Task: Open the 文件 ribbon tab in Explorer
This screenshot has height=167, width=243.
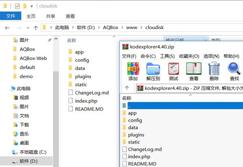Action: pos(11,16)
